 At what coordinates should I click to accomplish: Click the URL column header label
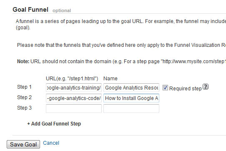72,79
